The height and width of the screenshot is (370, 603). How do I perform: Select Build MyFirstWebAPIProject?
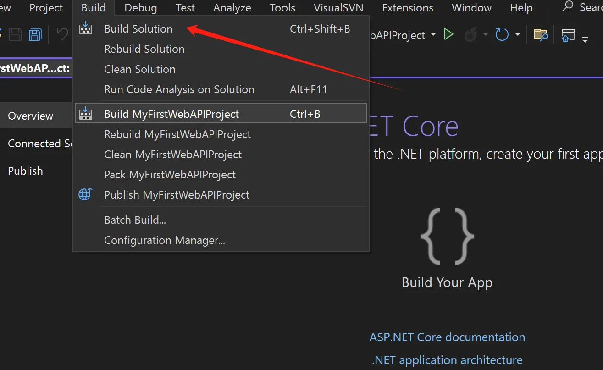221,114
